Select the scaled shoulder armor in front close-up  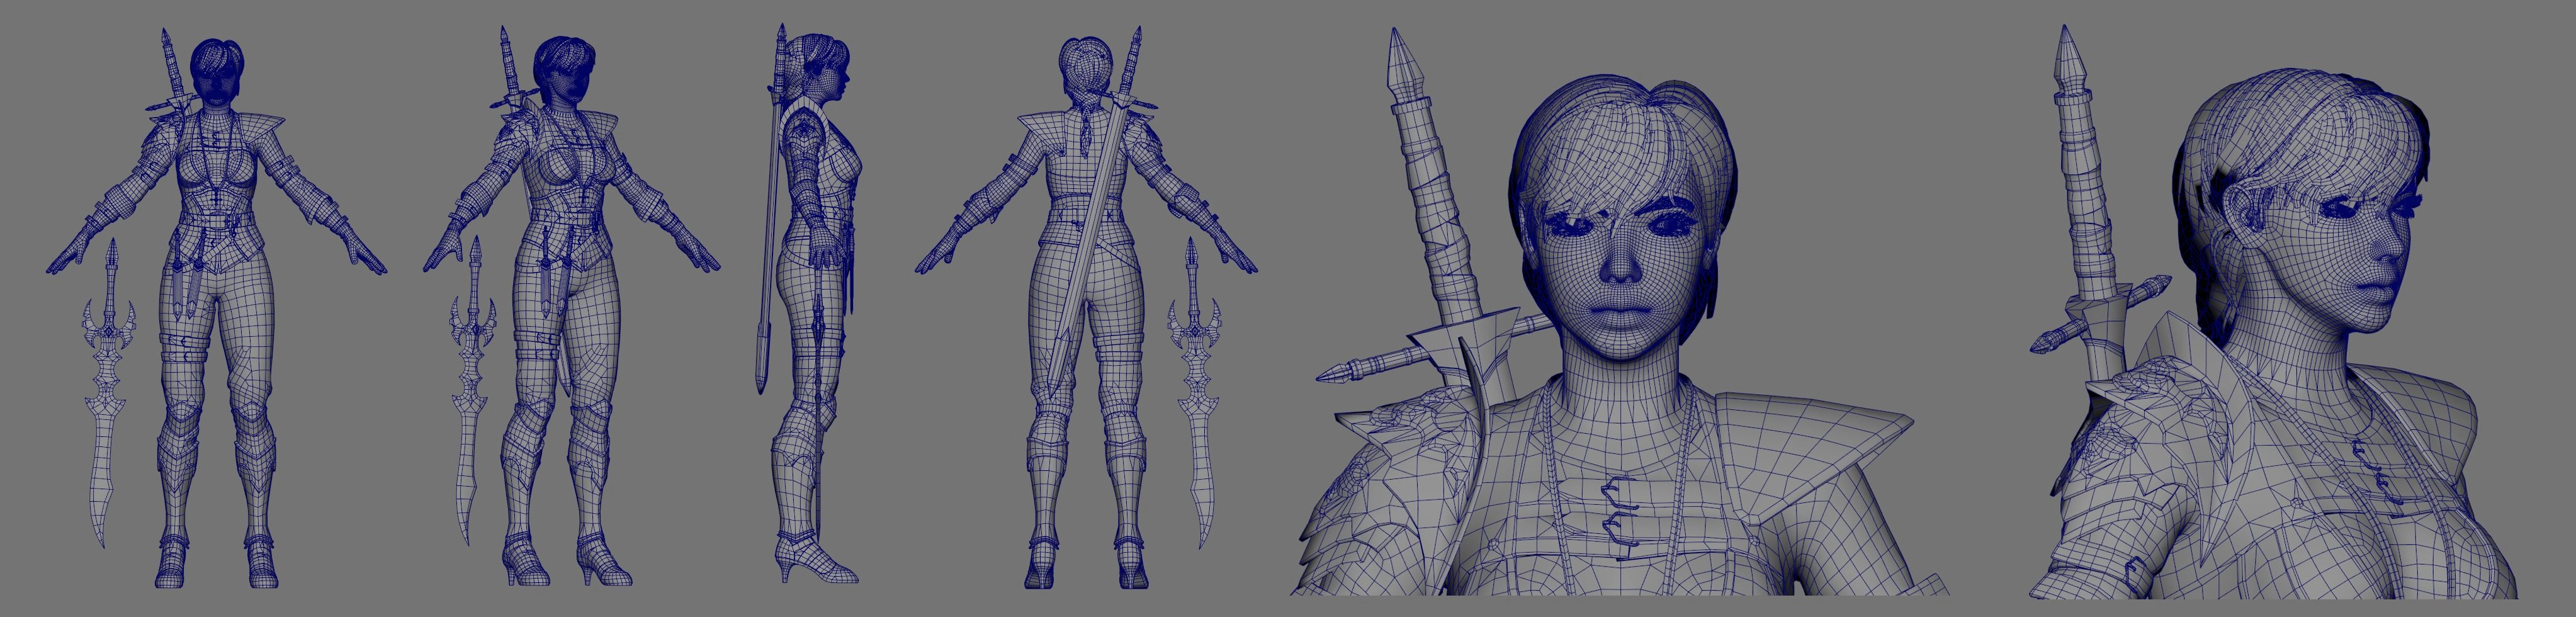[x=1390, y=480]
